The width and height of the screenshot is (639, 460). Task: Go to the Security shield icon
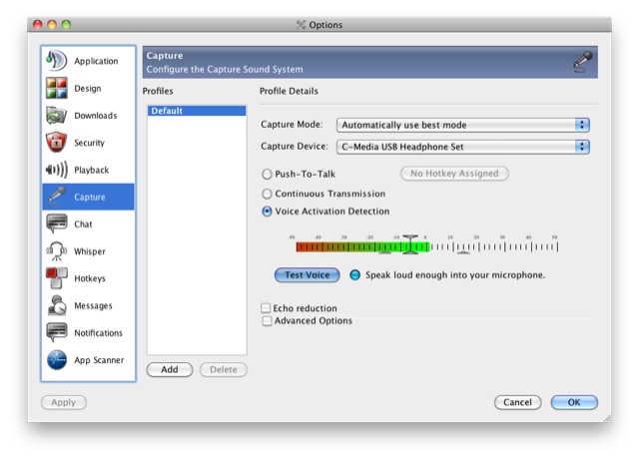[57, 143]
